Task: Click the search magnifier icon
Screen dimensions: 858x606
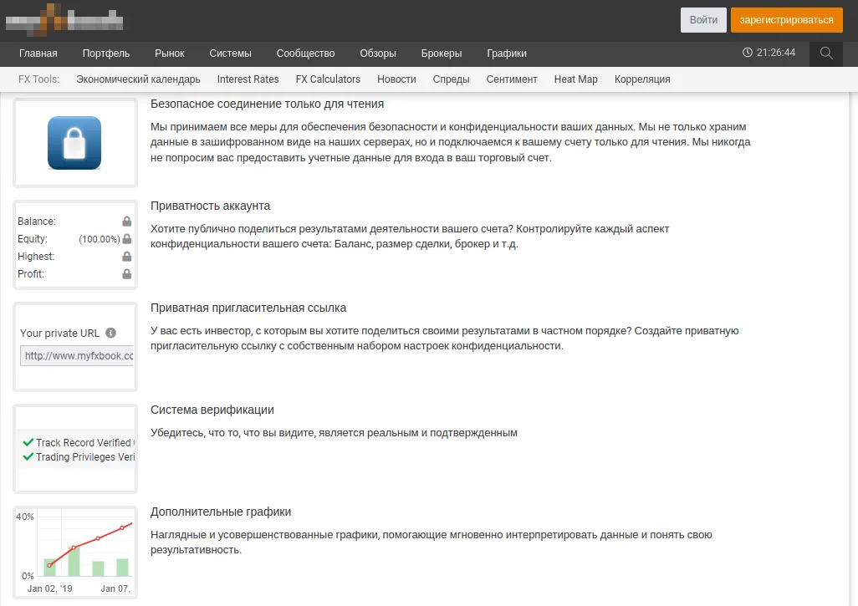Action: [x=826, y=53]
